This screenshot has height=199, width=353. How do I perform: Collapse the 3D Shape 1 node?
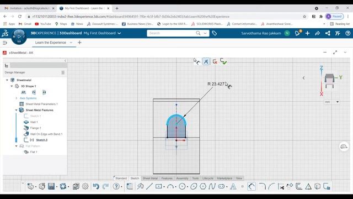12,86
